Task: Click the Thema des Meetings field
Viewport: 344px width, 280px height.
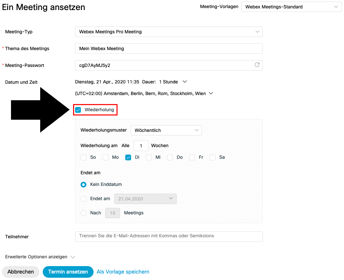Action: click(169, 48)
